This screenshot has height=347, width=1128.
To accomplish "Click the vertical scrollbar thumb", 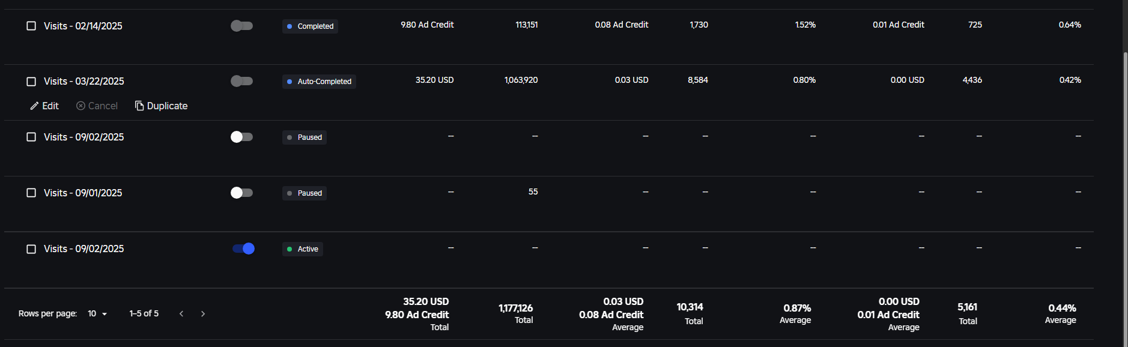I will [1125, 198].
